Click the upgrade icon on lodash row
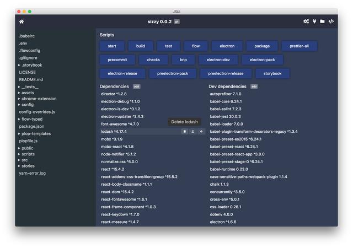This screenshot has width=353, height=248. [192, 131]
